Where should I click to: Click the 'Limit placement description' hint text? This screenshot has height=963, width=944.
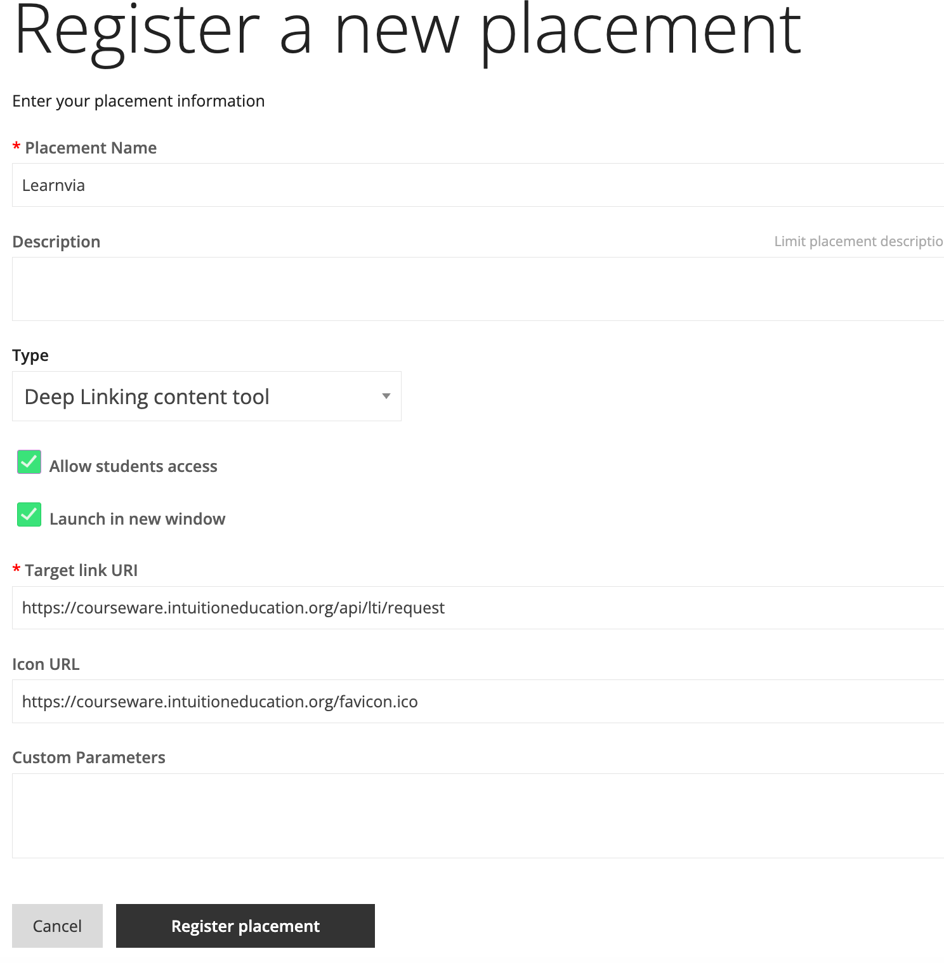click(x=859, y=241)
